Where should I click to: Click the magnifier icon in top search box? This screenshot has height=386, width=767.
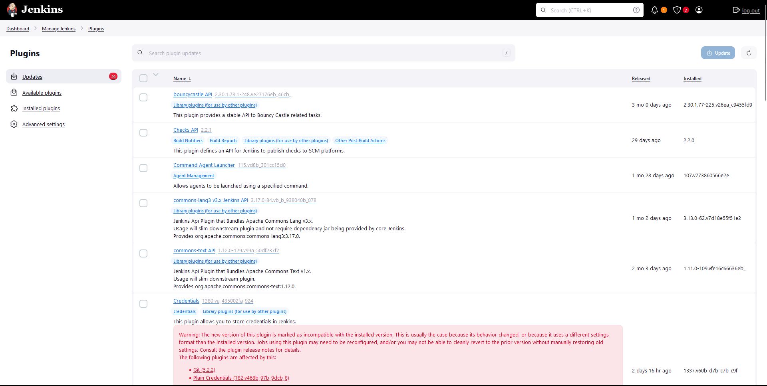[x=543, y=10]
